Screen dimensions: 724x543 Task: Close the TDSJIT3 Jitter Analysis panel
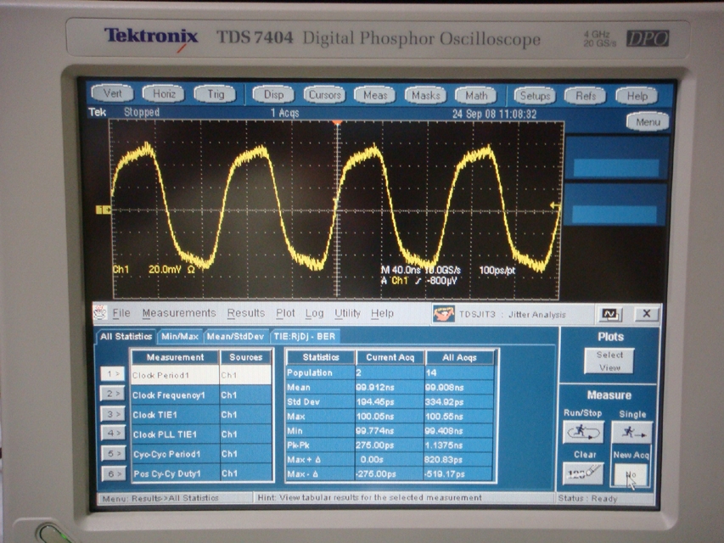coord(647,314)
